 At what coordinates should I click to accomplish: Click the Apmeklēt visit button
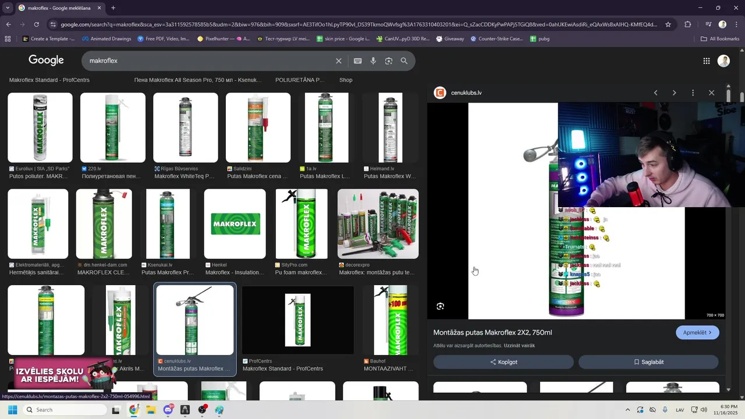point(697,332)
